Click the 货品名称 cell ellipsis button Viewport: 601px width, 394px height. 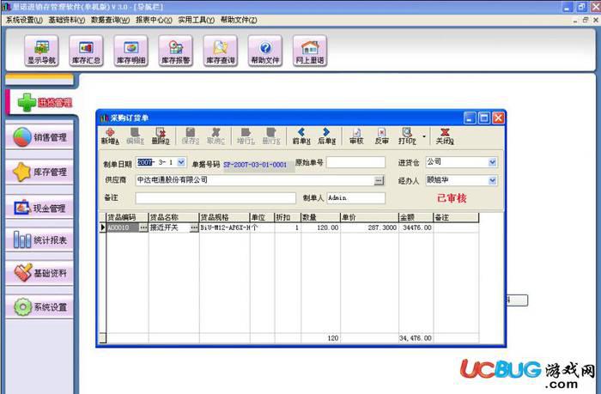[x=194, y=227]
